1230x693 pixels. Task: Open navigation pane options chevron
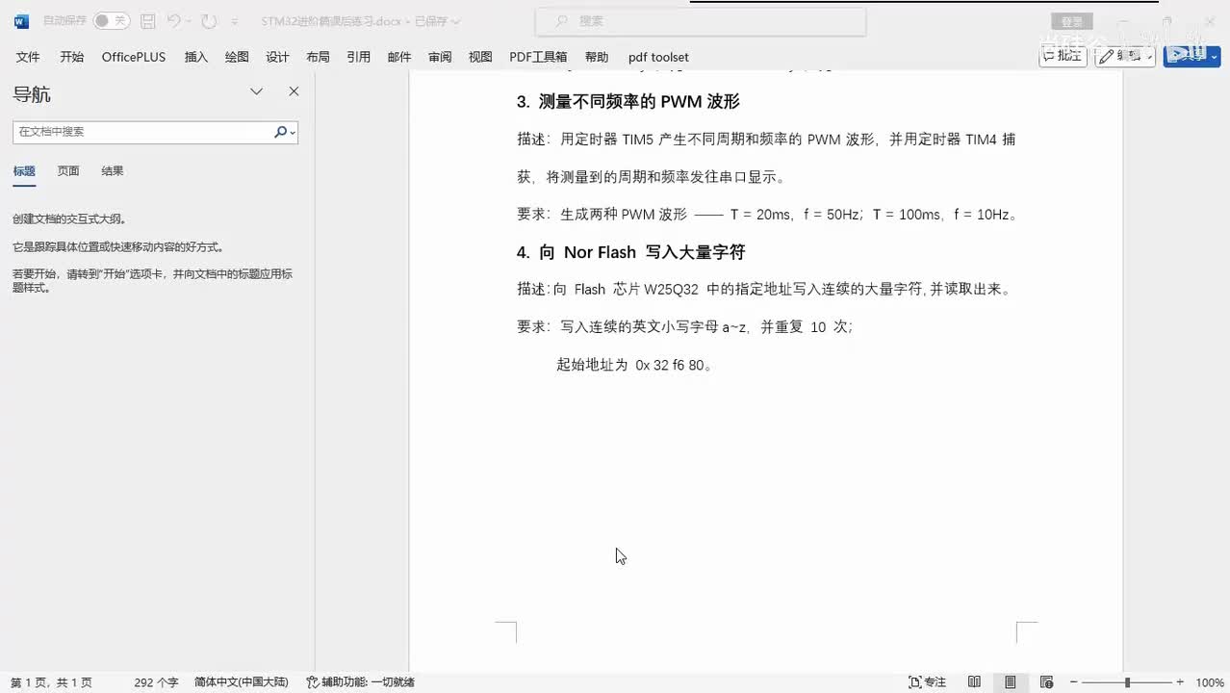coord(256,91)
